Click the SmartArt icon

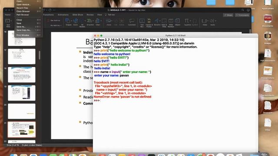click(x=89, y=21)
